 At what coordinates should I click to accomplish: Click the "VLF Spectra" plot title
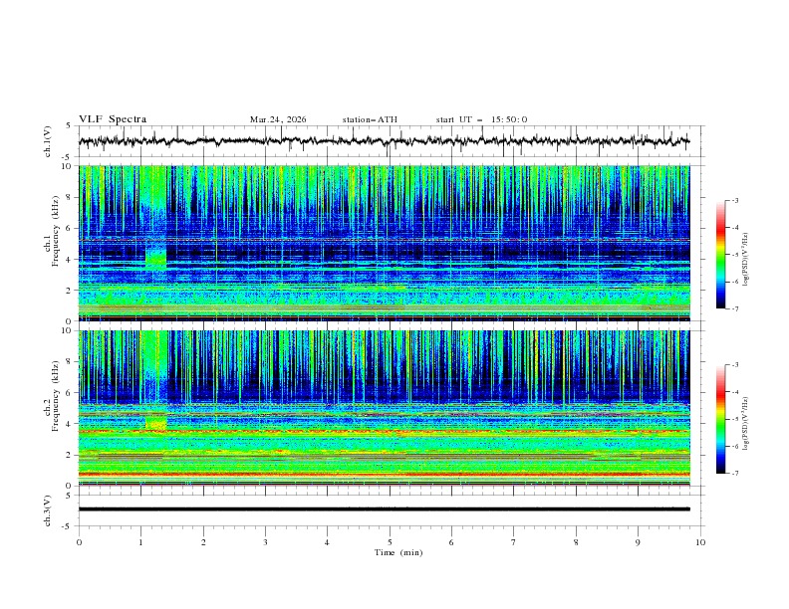(113, 119)
